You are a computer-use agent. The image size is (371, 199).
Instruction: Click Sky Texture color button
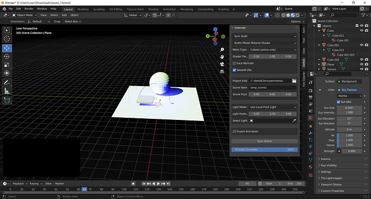349,90
